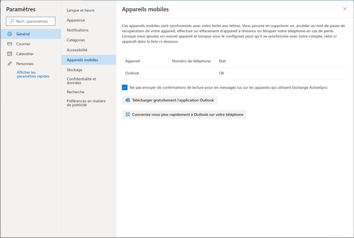Viewport: 354px width, 238px height.
Task: Select Confidentialité et données section
Action: click(x=89, y=81)
